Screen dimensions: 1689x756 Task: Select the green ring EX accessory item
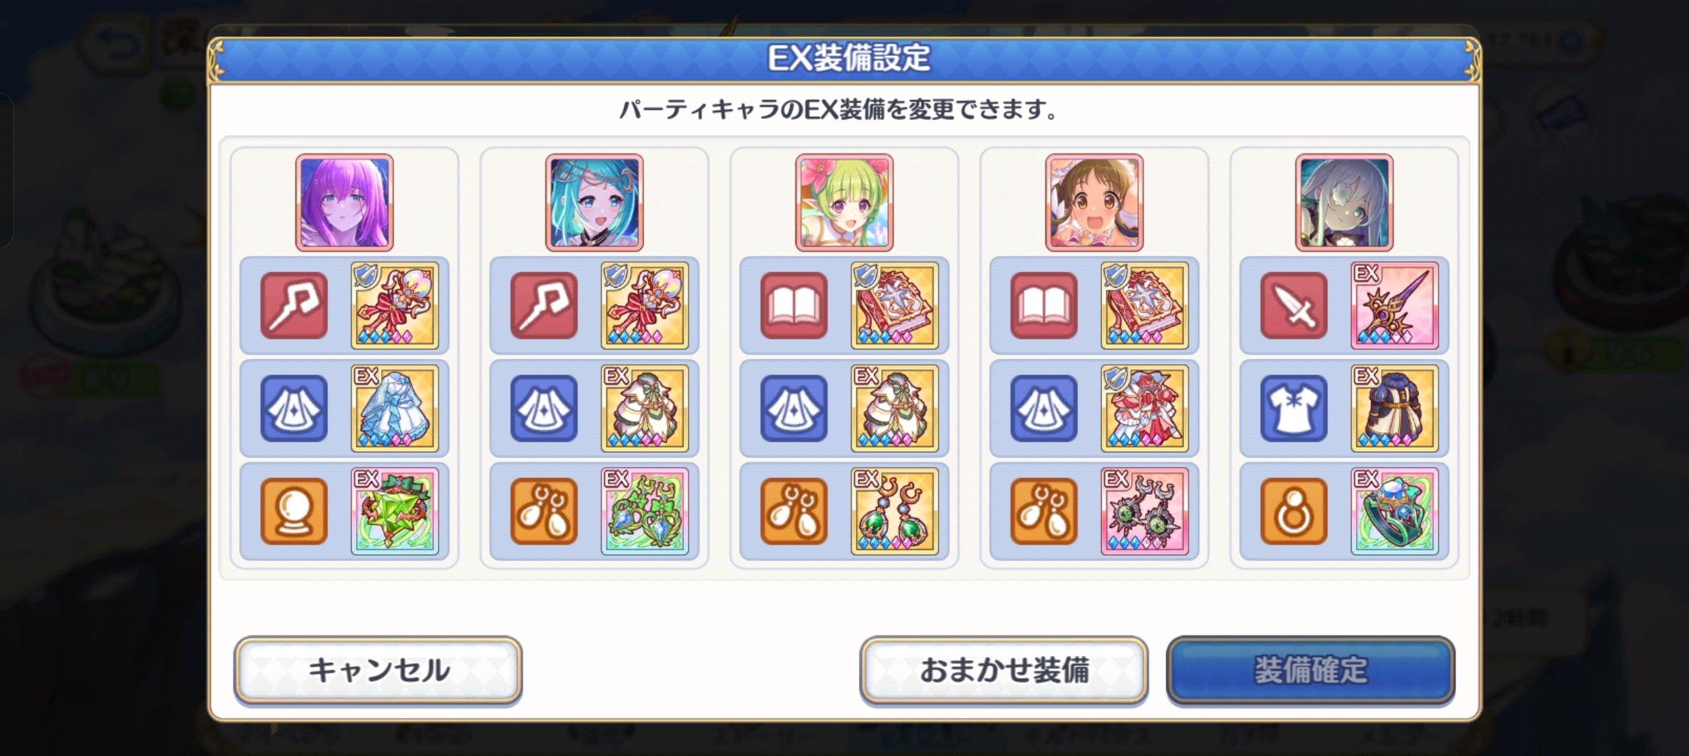point(1394,511)
